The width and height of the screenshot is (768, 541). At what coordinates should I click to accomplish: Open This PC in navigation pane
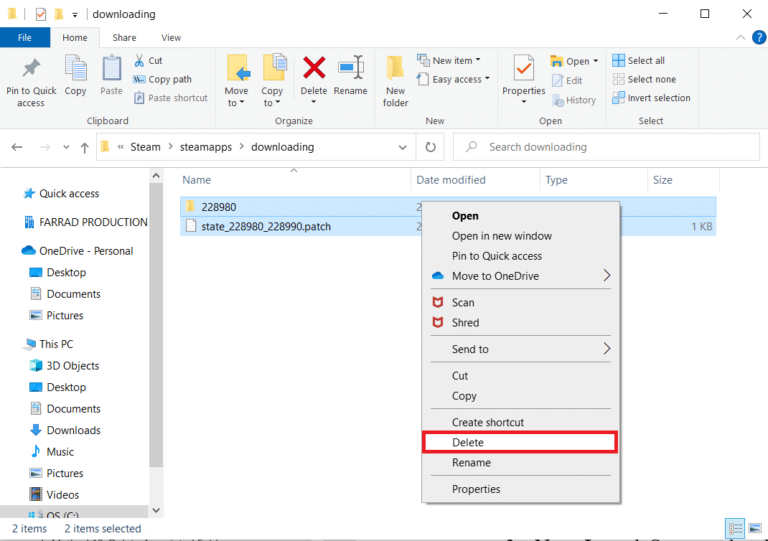48,344
